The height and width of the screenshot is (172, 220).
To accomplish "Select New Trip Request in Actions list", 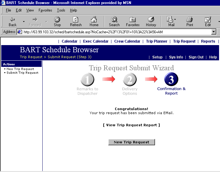I will [20, 69].
